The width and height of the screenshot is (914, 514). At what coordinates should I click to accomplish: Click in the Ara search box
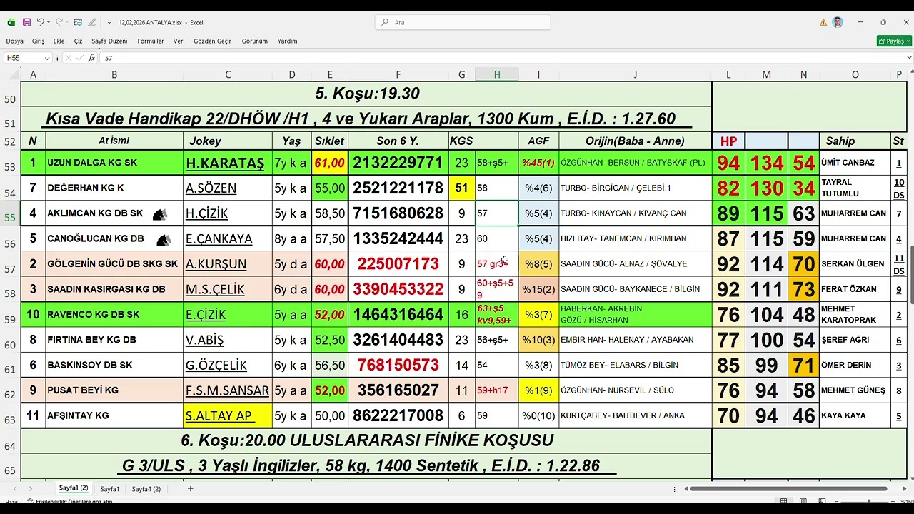463,22
